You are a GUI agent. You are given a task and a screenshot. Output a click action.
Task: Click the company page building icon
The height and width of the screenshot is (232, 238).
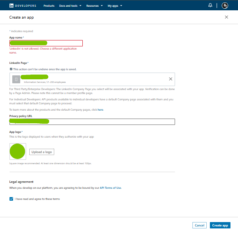[16, 79]
